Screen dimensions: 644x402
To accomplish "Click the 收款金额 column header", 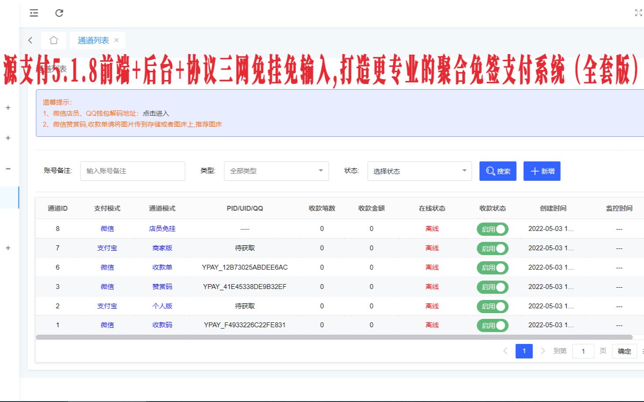I will coord(371,208).
